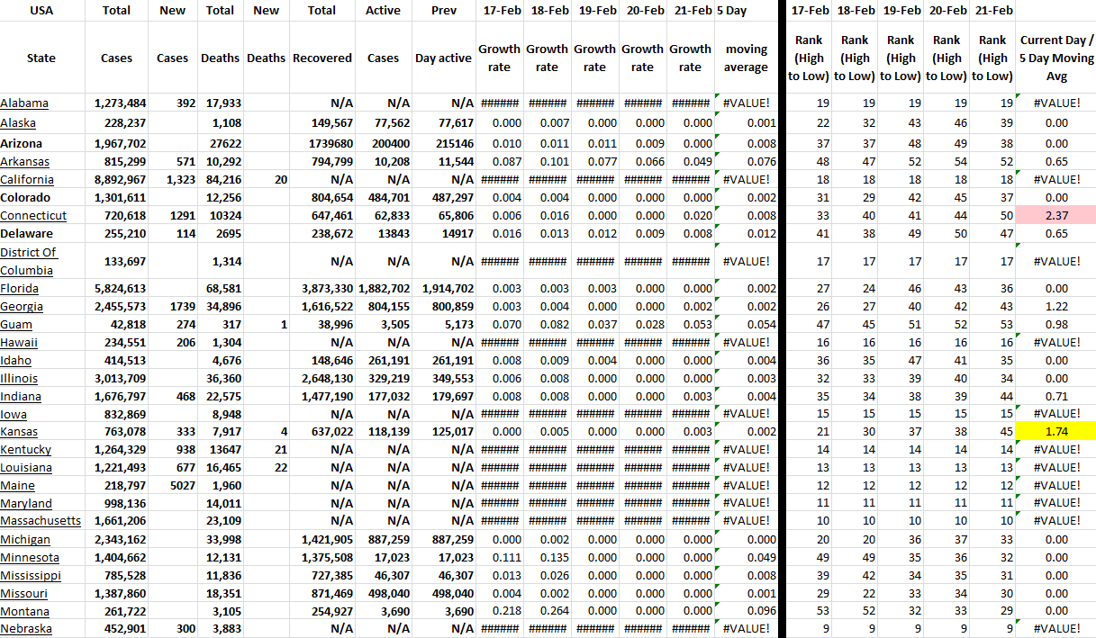Click the Kansas hyperlink

click(x=20, y=432)
